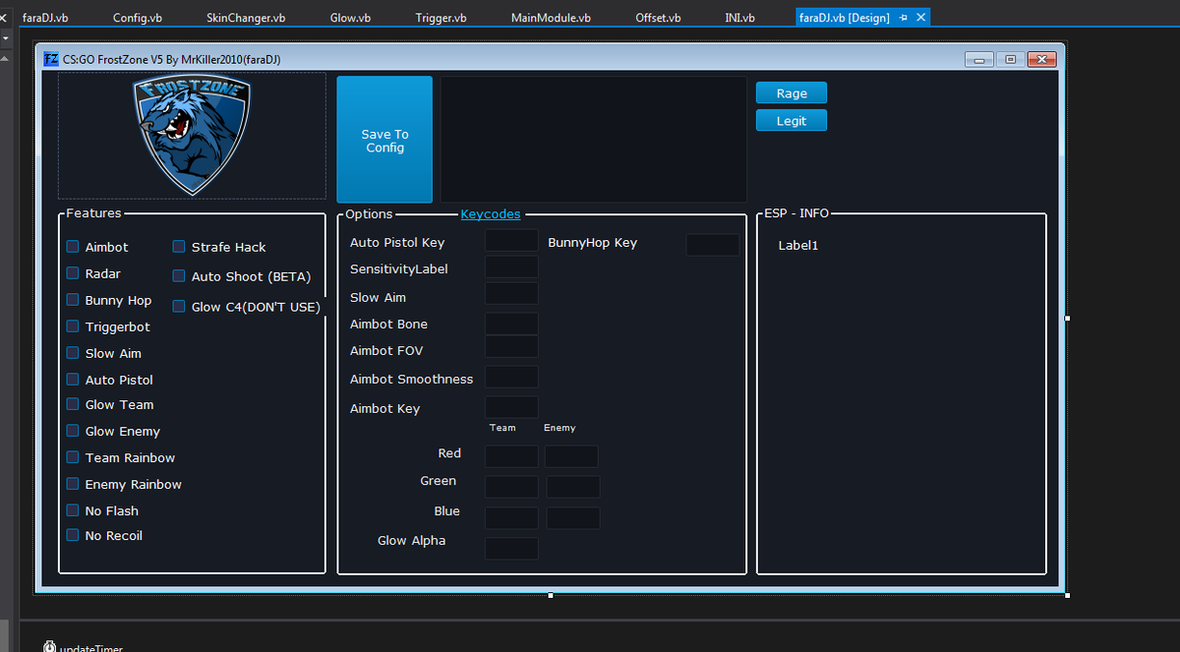Open the Glow.vb tab
The width and height of the screenshot is (1180, 652).
tap(350, 18)
